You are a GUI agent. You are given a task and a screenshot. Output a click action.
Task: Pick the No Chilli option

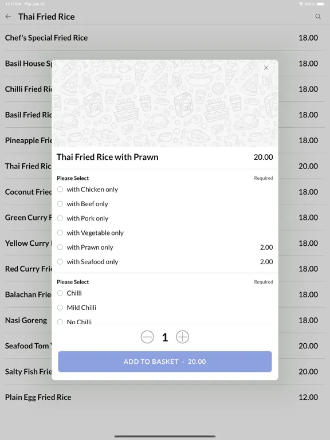165,321
